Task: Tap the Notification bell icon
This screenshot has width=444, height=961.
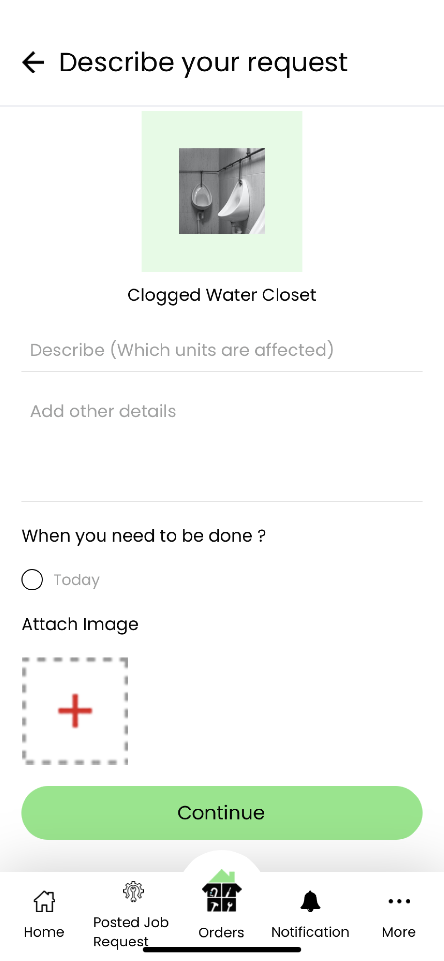Action: point(310,901)
